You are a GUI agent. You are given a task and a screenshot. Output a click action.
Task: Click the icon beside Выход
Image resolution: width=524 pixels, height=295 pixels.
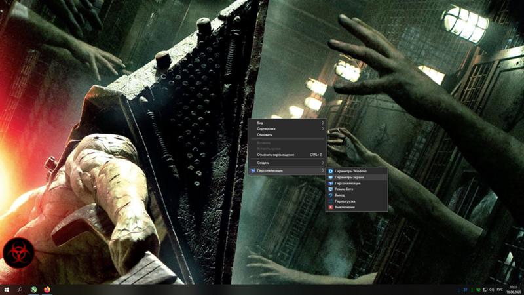tap(331, 195)
